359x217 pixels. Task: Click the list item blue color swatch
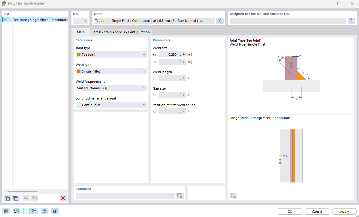tap(5, 20)
